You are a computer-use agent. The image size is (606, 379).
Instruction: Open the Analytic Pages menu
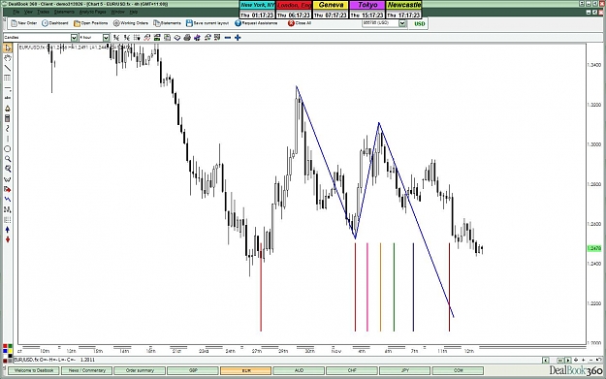pyautogui.click(x=92, y=12)
